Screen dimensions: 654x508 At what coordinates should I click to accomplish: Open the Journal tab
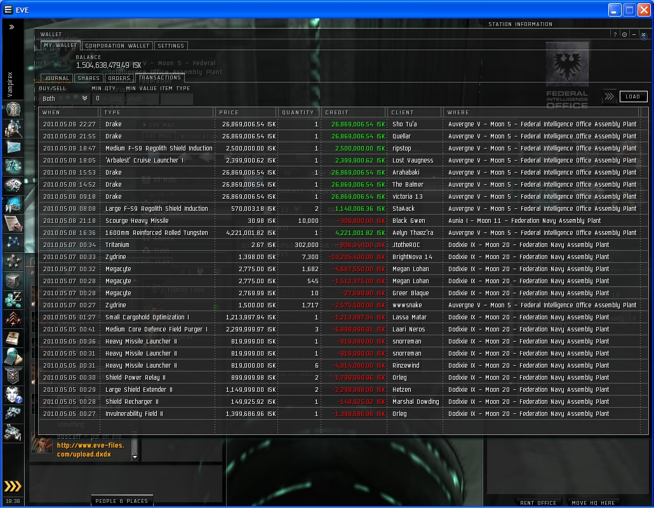[57, 78]
